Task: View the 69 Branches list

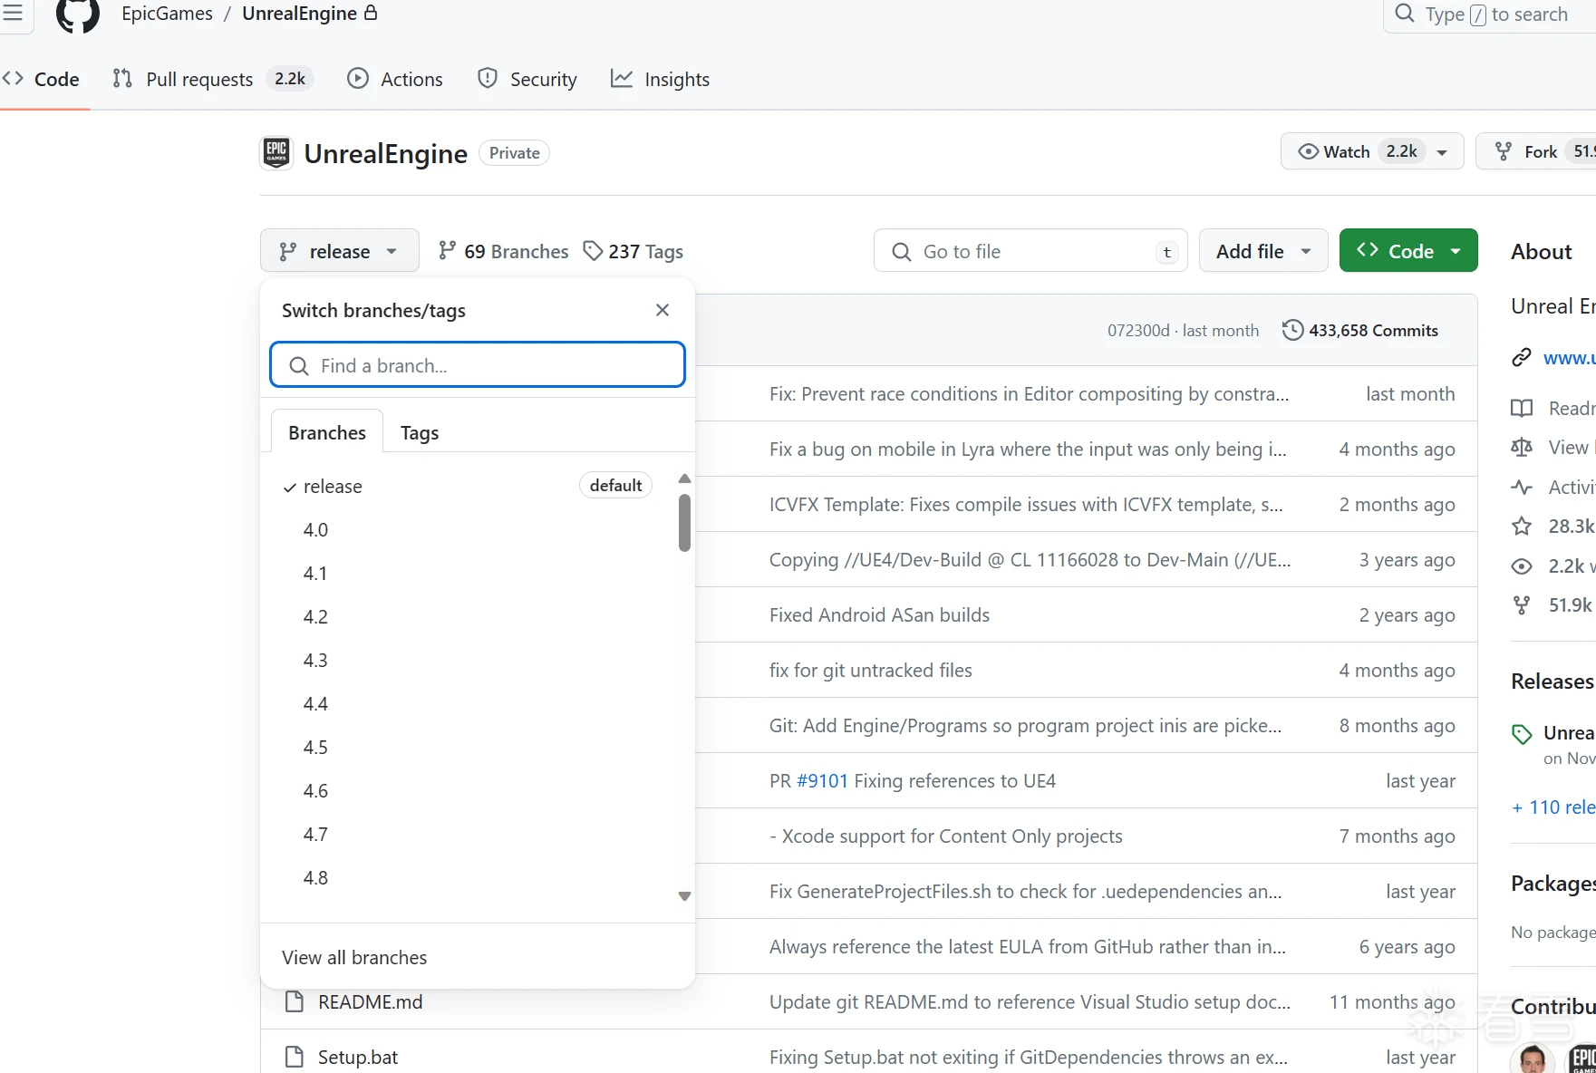Action: 503,251
